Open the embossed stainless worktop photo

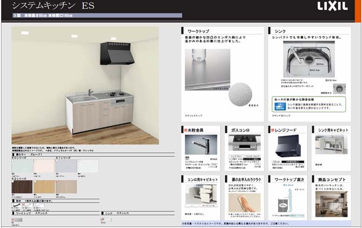[207, 70]
